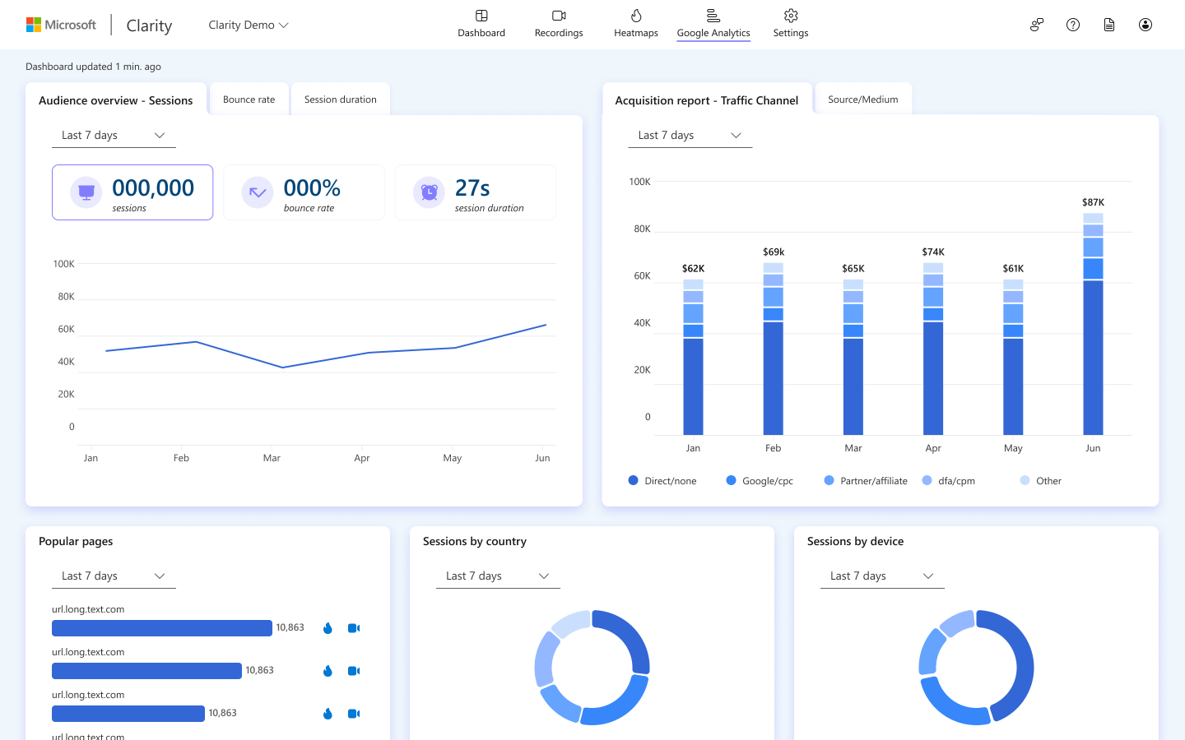The image size is (1185, 740).
Task: Click the recording camera icon on second url row
Action: click(x=354, y=670)
